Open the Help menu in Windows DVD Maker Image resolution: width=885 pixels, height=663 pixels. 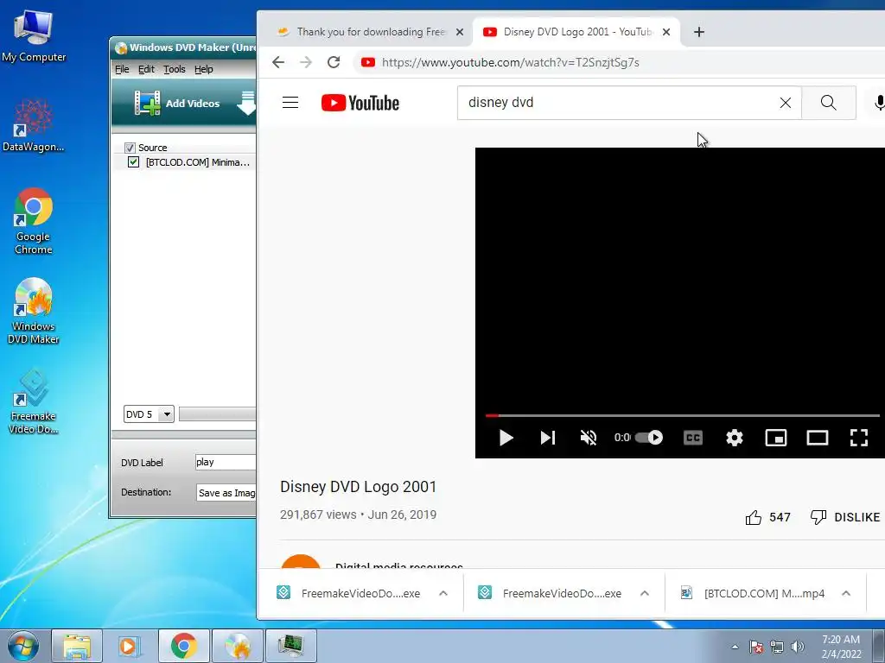[204, 69]
